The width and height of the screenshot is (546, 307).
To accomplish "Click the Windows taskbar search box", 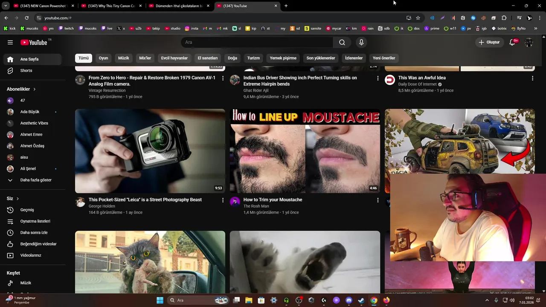I will 197,300.
